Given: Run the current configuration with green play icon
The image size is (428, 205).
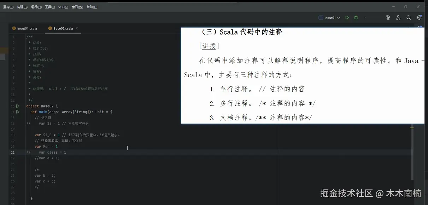Looking at the screenshot, I should [347, 17].
